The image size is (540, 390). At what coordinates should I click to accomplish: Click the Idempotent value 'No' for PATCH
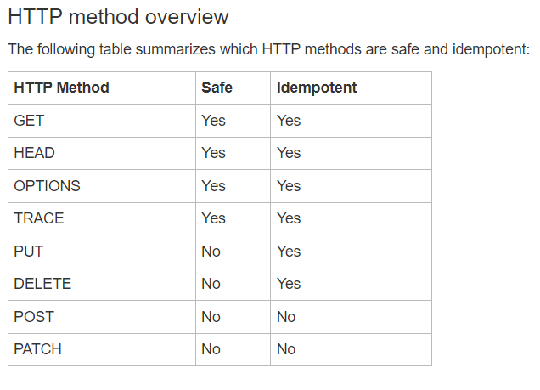[x=286, y=349]
